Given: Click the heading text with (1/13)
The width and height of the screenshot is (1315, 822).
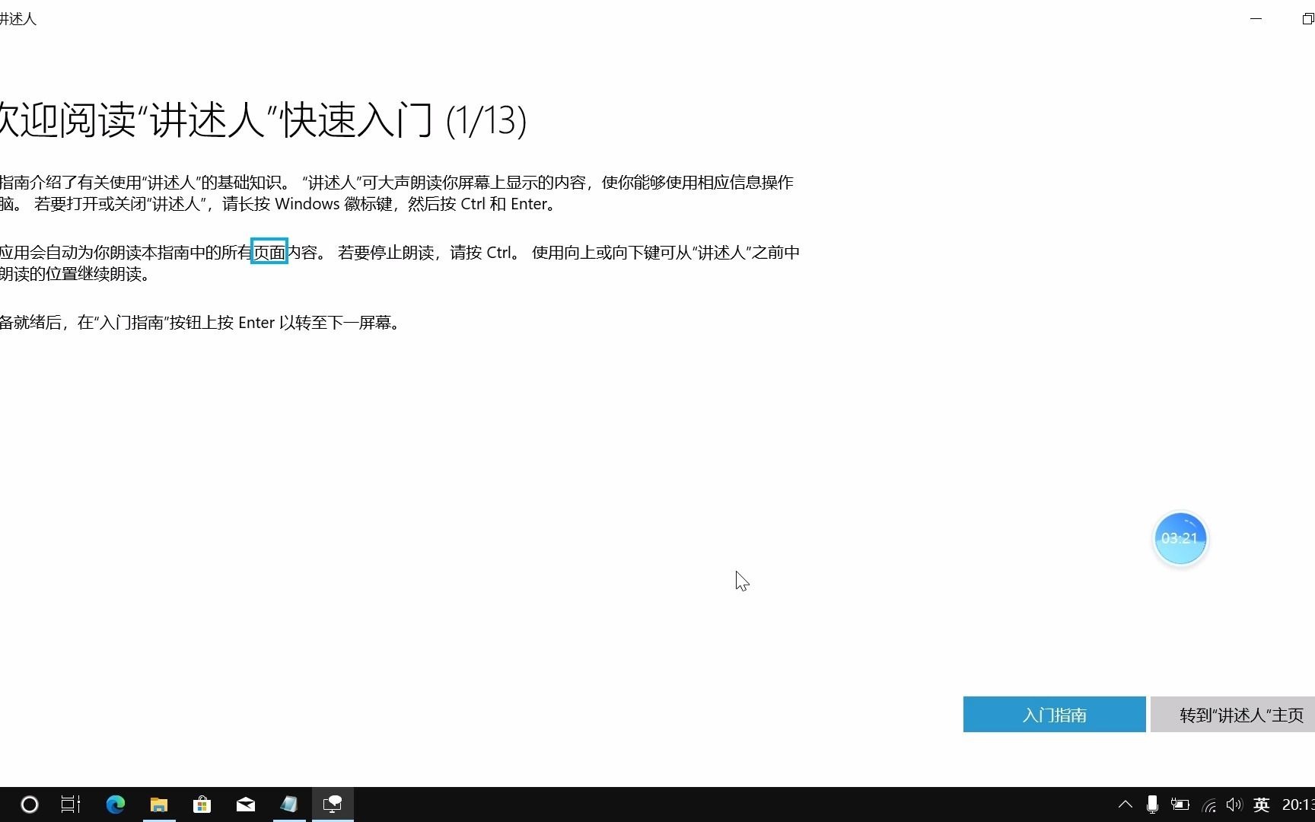Looking at the screenshot, I should tap(263, 120).
